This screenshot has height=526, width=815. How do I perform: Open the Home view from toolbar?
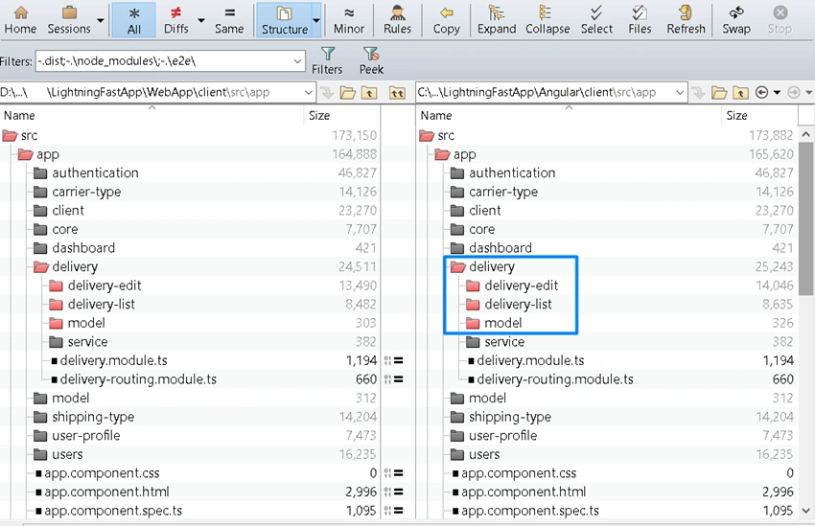point(20,20)
